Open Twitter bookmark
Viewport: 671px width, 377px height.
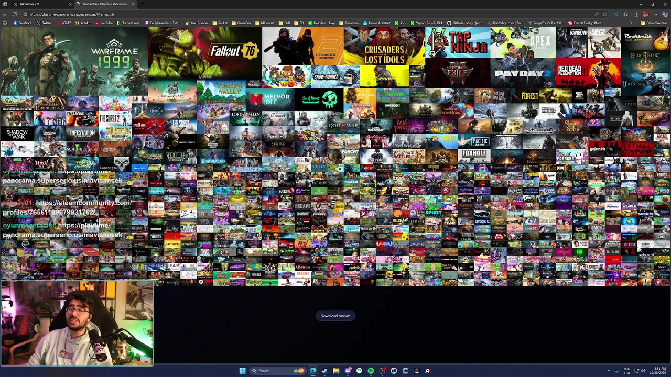(x=45, y=23)
